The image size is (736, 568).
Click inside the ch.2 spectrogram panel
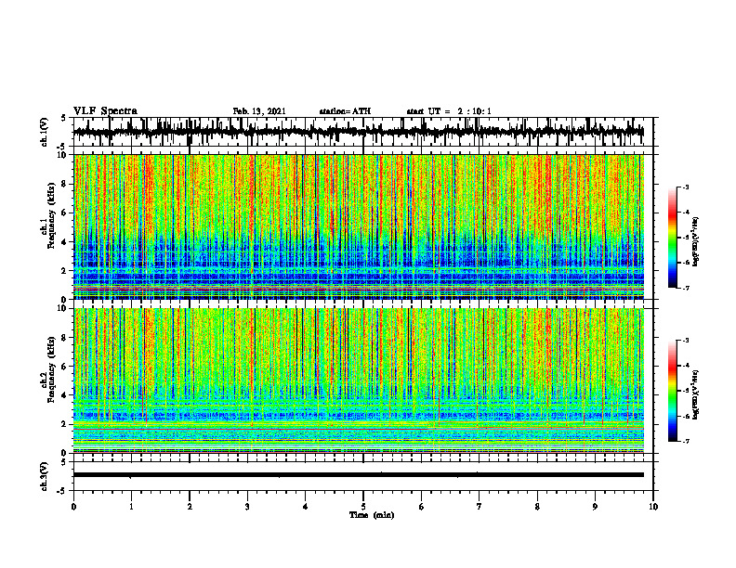click(x=359, y=381)
